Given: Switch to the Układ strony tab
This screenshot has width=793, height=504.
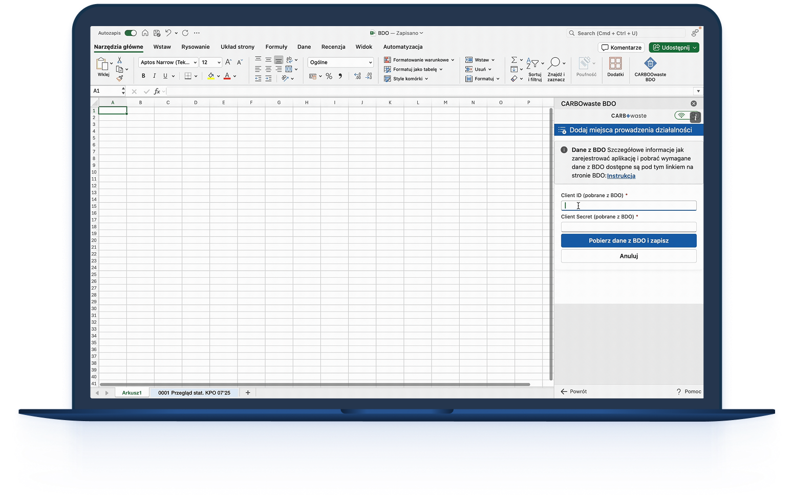Looking at the screenshot, I should 238,47.
